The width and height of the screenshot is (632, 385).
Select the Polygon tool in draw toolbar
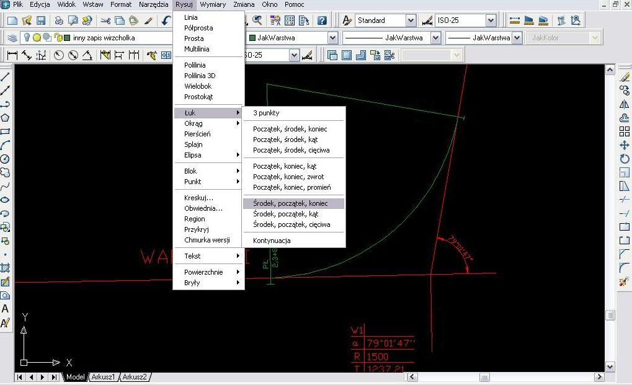(5, 118)
